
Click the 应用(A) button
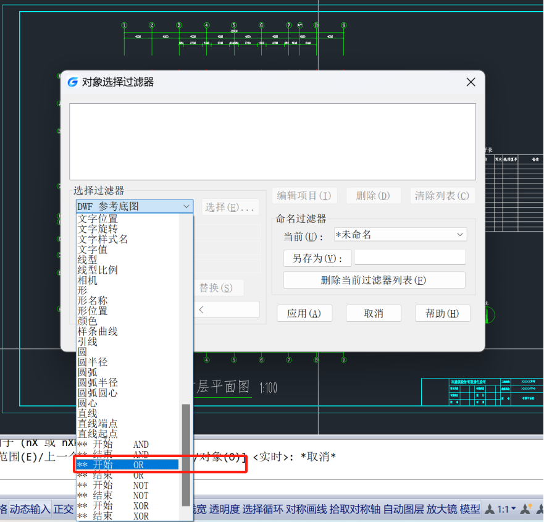[304, 314]
